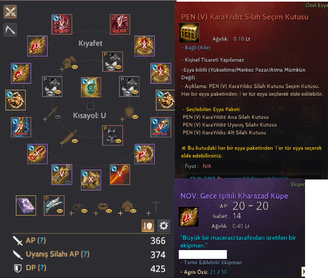This screenshot has width=328, height=278.
Task: Toggle the Kıyafet outfit checkbox
Action: click(90, 106)
